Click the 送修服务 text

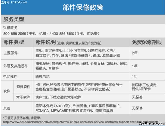[x=10, y=28]
